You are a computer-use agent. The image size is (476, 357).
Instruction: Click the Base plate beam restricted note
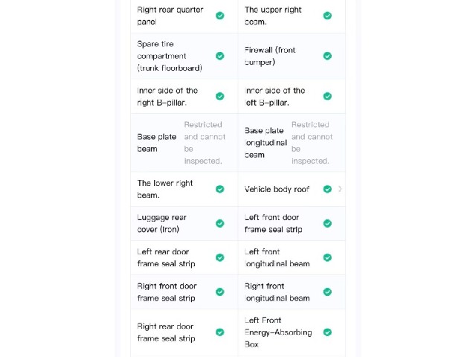pyautogui.click(x=205, y=143)
